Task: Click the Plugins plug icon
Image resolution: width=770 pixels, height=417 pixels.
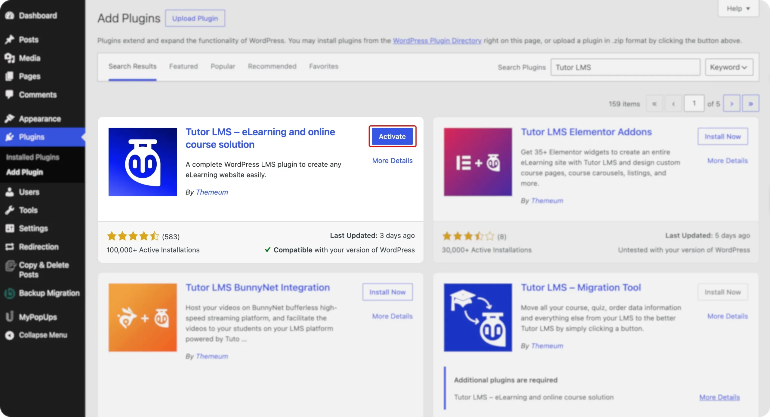Action: (10, 137)
